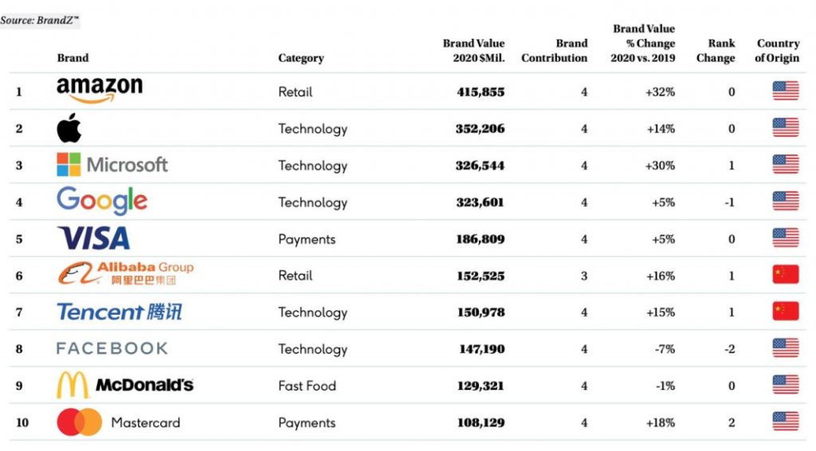The image size is (816, 451).
Task: Click the Tencent logo
Action: pyautogui.click(x=120, y=312)
